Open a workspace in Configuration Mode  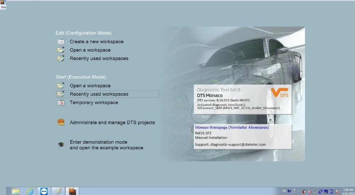coord(90,50)
